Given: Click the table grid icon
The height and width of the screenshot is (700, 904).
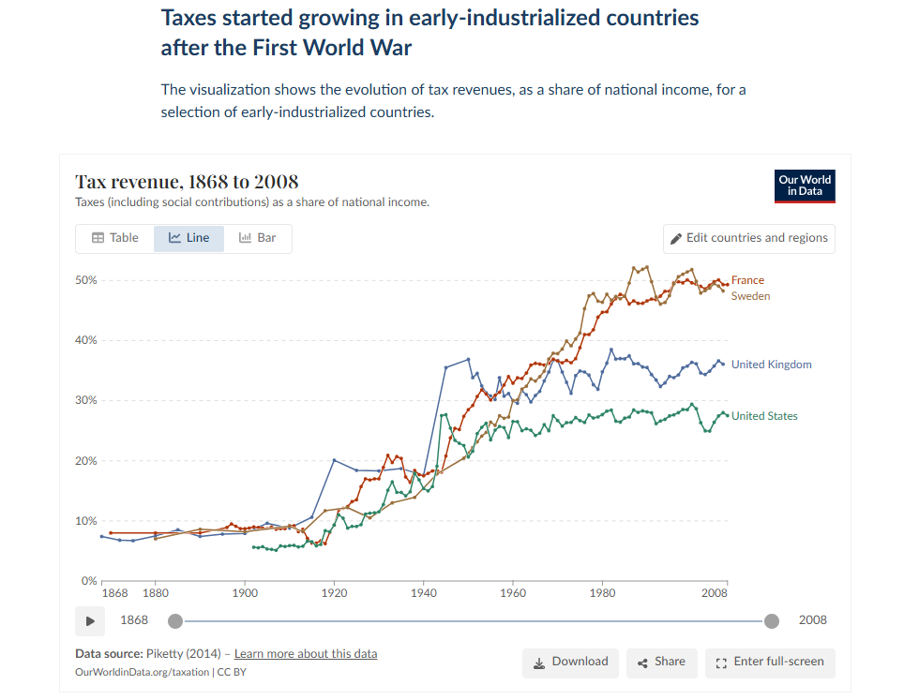Looking at the screenshot, I should (x=98, y=238).
